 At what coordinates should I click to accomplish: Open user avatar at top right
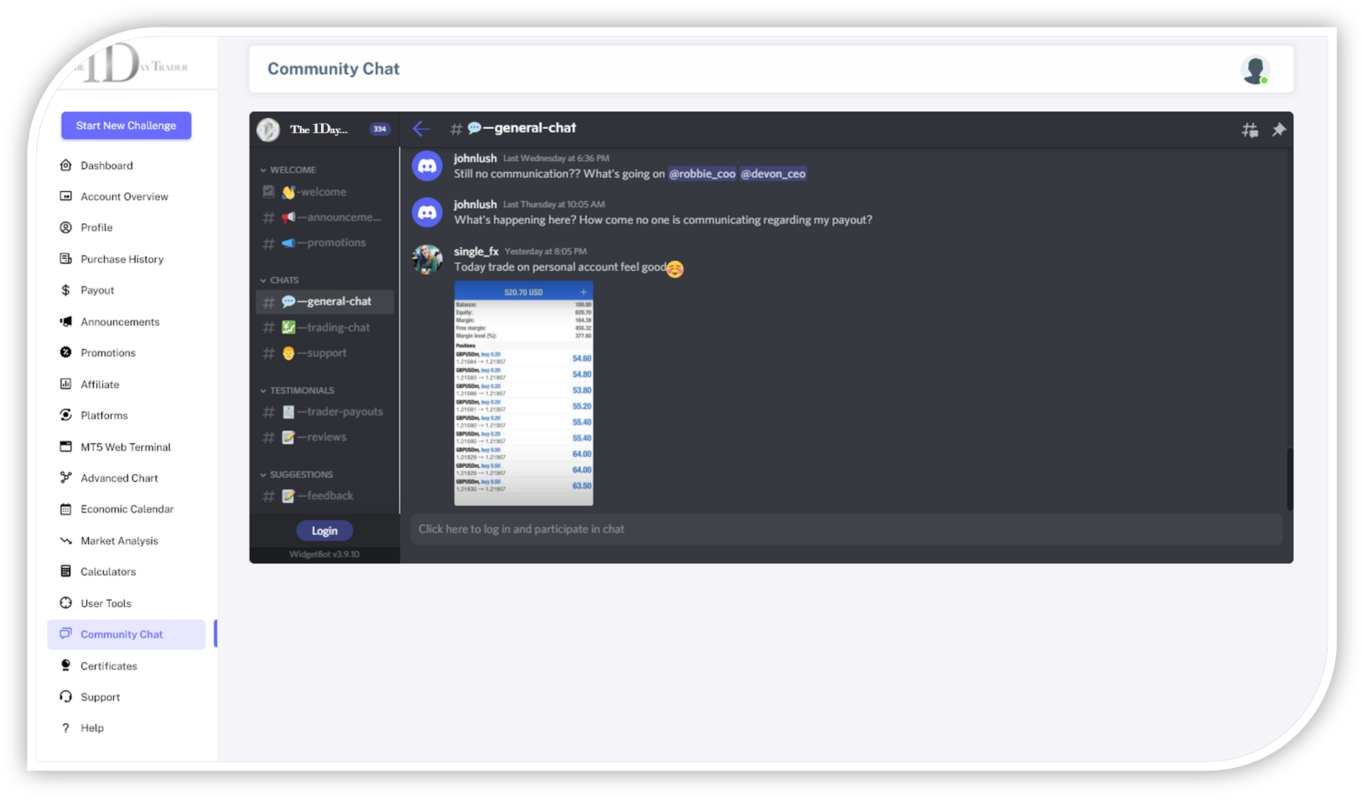[1255, 70]
